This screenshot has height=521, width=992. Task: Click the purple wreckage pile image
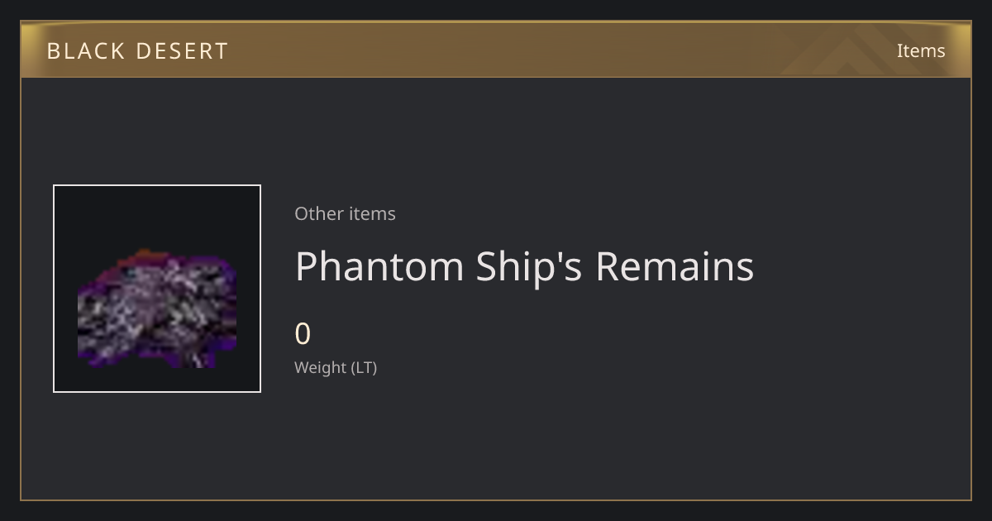[x=157, y=309]
